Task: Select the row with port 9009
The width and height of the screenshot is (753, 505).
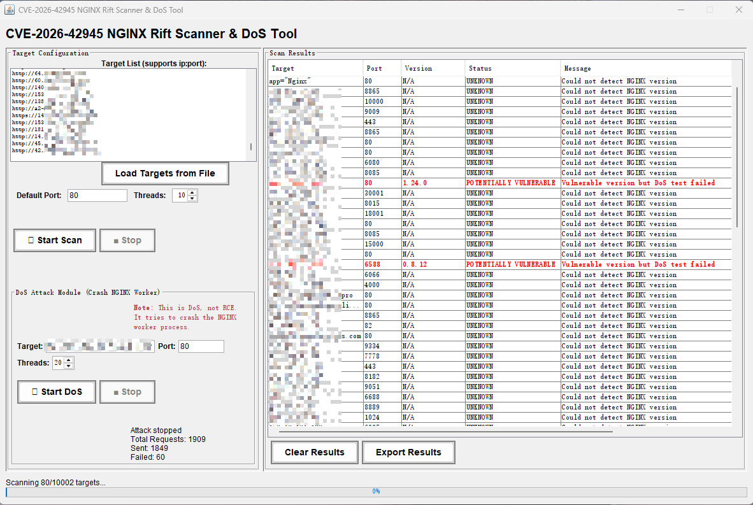Action: pos(499,111)
